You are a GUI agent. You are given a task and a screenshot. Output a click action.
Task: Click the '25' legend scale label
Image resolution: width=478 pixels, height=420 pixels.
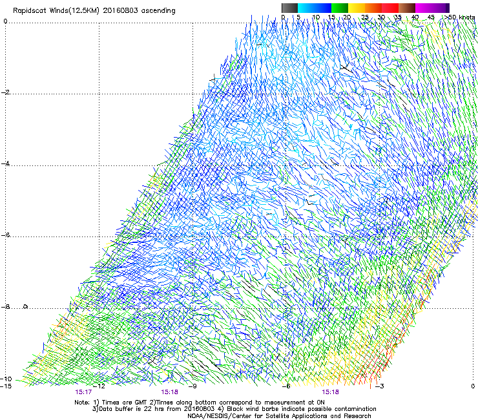pos(365,17)
